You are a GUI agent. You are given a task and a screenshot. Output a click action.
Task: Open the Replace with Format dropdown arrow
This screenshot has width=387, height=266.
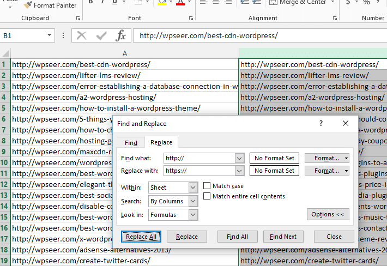point(346,171)
